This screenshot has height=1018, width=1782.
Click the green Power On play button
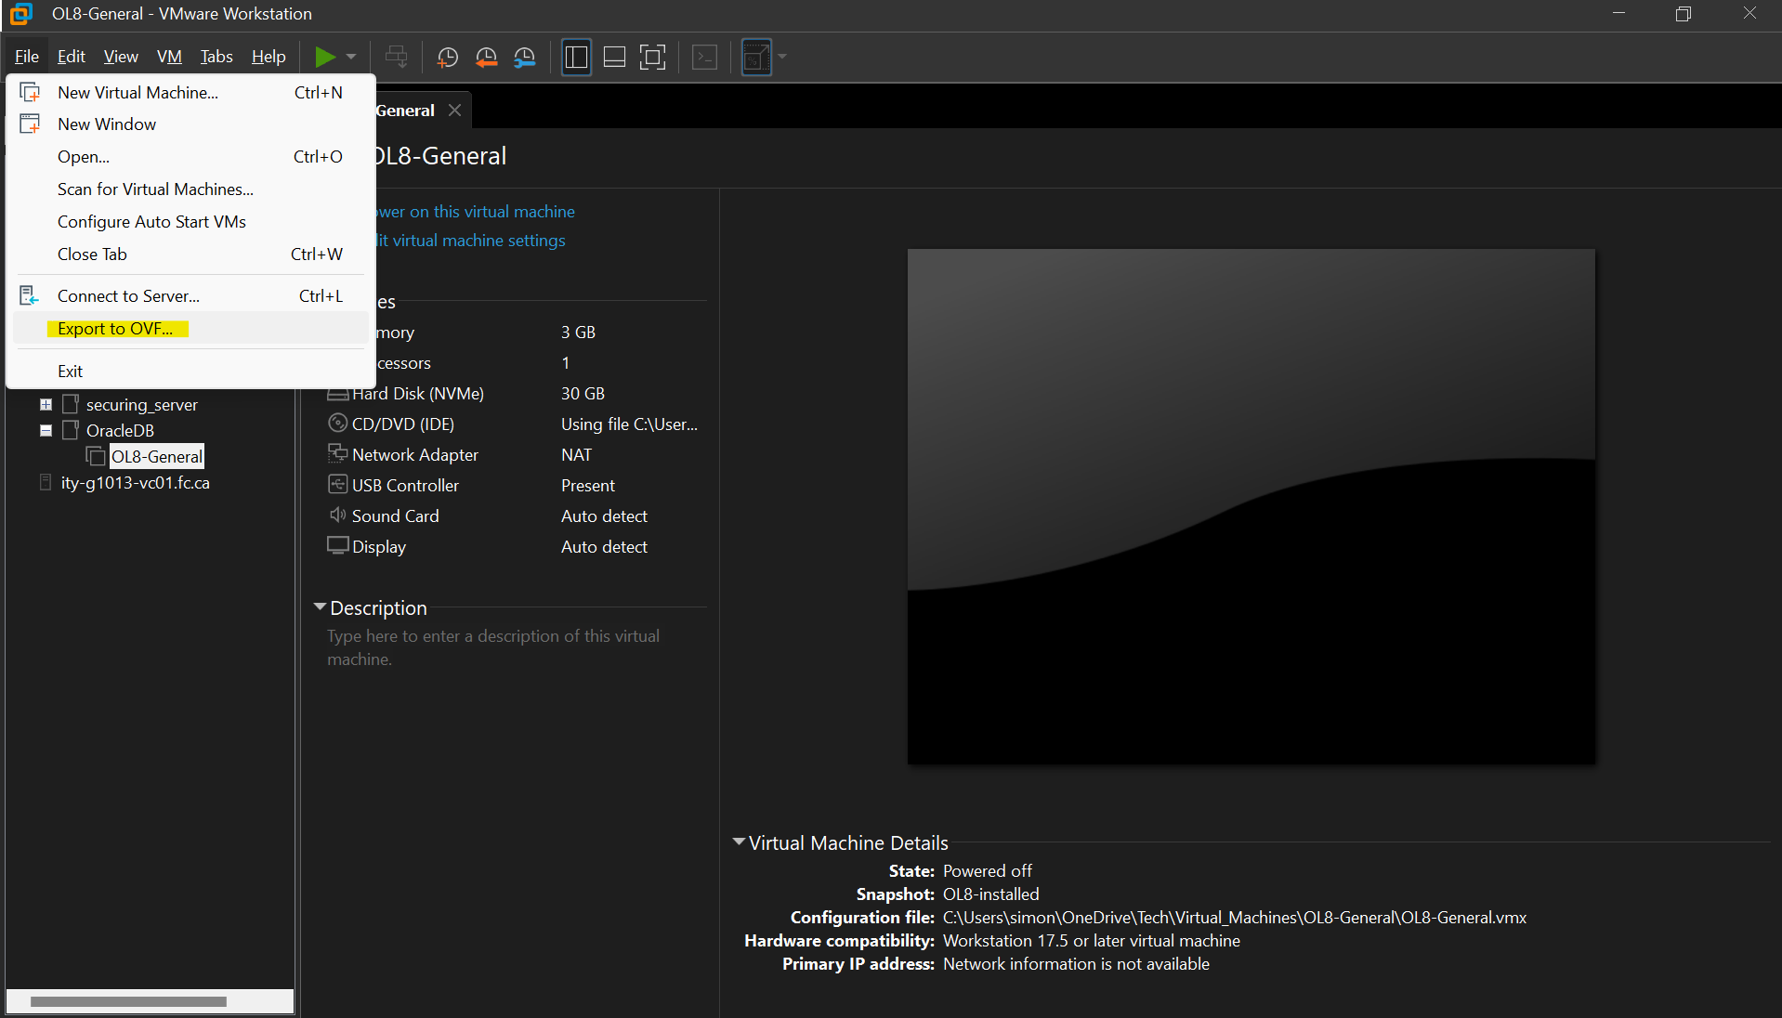click(324, 57)
